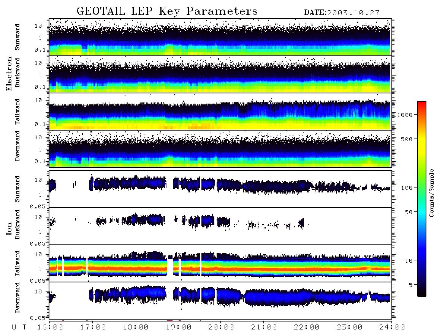This screenshot has width=434, height=334.
Task: Click the Electron 'Sunward' panel label
Action: coord(17,37)
